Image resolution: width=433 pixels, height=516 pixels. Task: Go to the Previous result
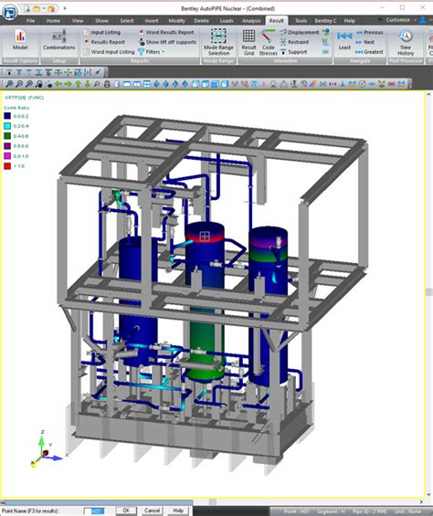[x=369, y=32]
